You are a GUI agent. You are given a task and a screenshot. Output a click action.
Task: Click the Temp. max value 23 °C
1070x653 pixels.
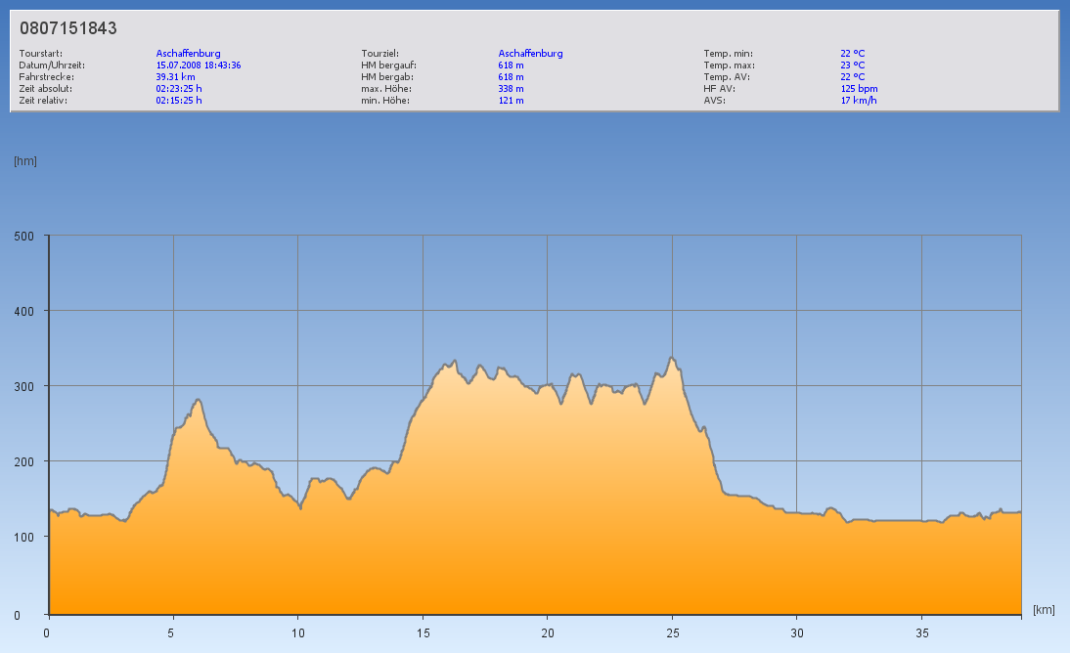(852, 65)
